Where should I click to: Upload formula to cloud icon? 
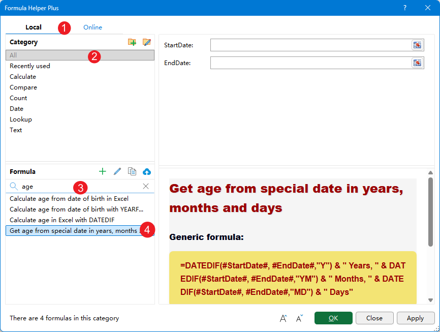(146, 171)
